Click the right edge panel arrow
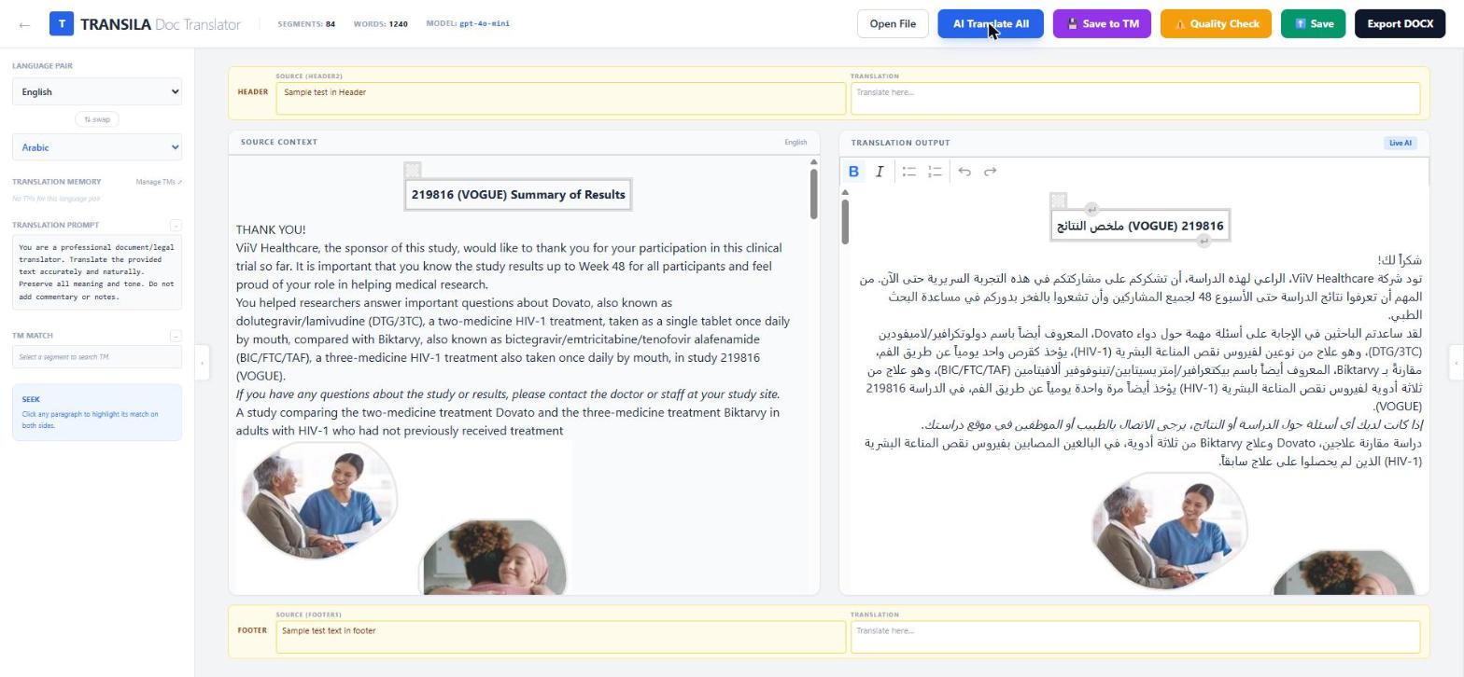 pyautogui.click(x=1456, y=363)
